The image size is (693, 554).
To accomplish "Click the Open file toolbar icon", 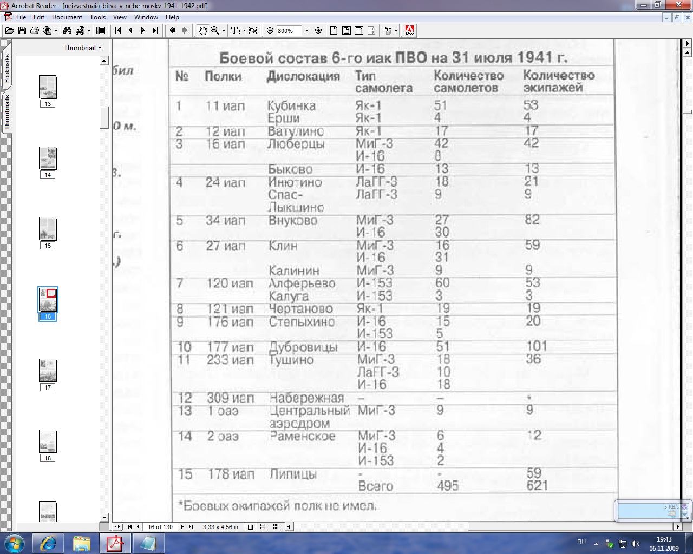I will 9,31.
